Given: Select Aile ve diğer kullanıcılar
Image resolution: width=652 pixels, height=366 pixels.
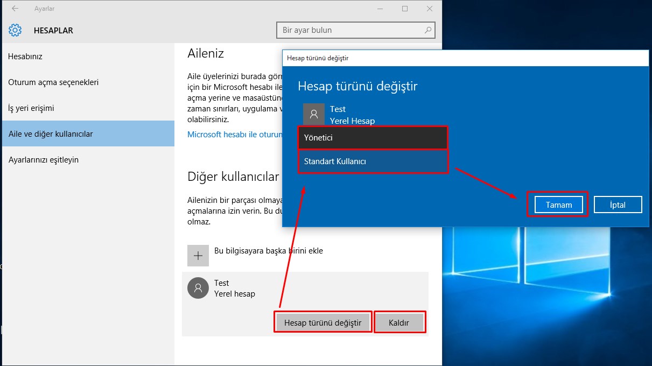Looking at the screenshot, I should [x=51, y=134].
